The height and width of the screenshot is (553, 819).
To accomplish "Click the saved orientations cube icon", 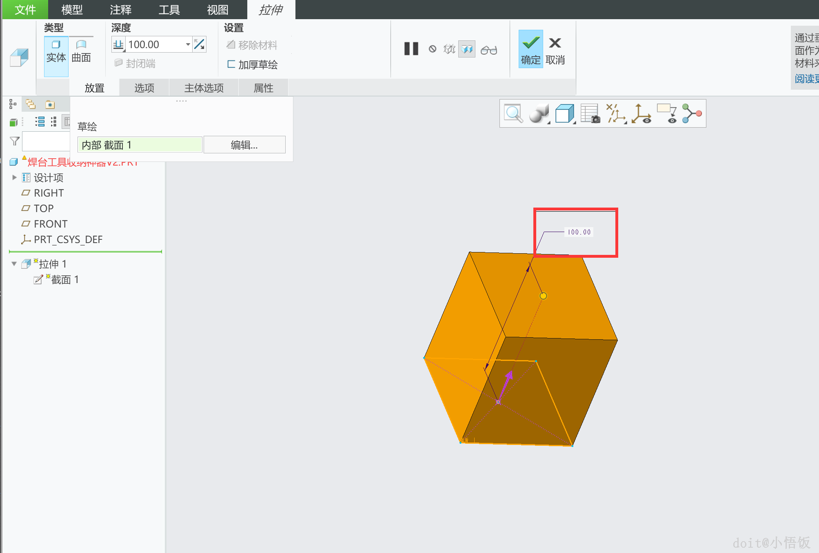I will pyautogui.click(x=565, y=113).
